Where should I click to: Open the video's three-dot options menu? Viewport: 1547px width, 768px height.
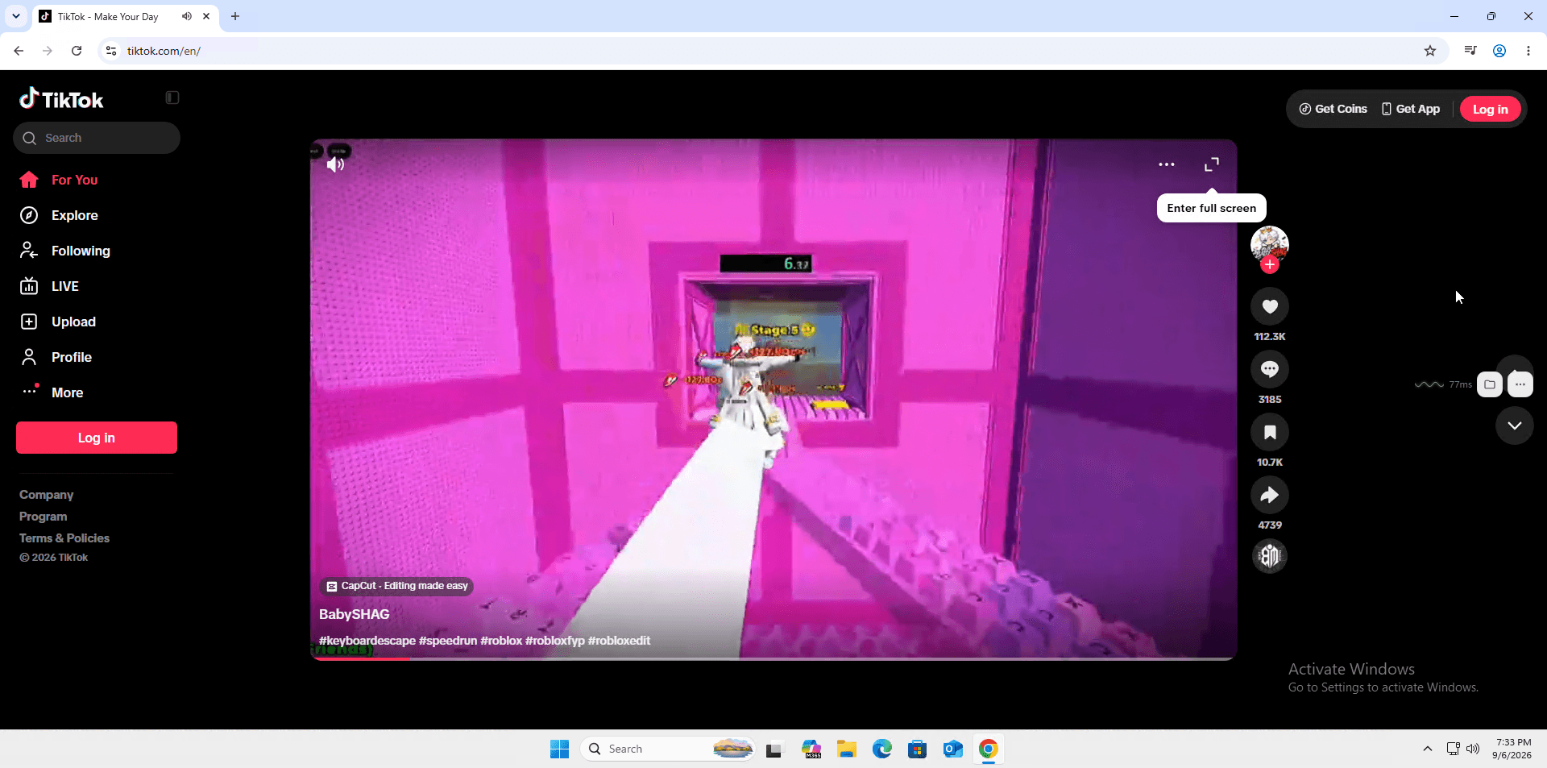[1167, 164]
